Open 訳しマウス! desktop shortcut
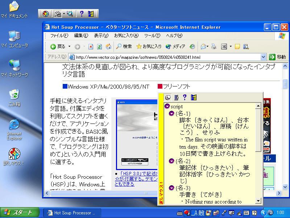Image resolution: width=290 pixels, height=218 pixels. (x=14, y=157)
